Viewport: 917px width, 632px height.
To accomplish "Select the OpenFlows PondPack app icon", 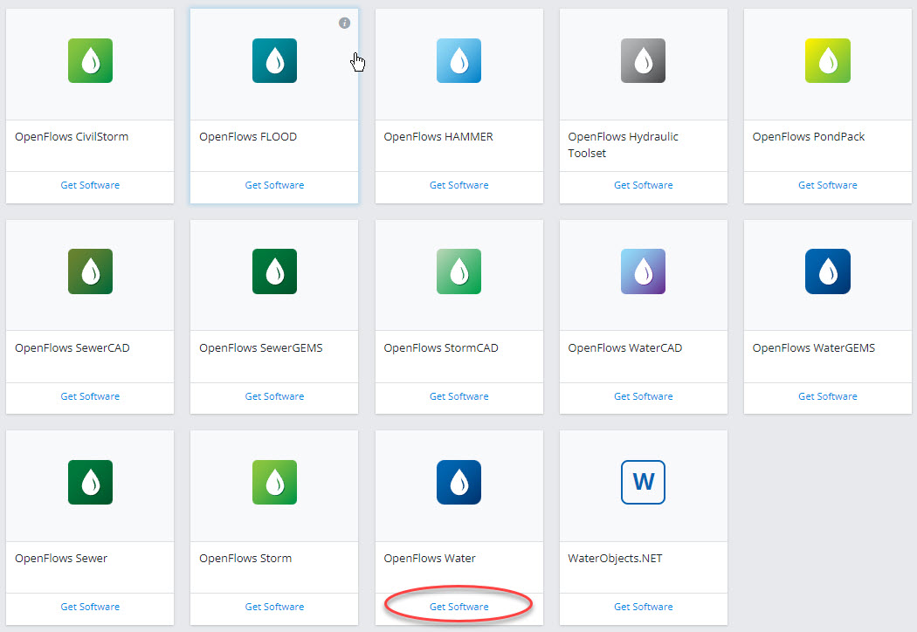I will 827,60.
